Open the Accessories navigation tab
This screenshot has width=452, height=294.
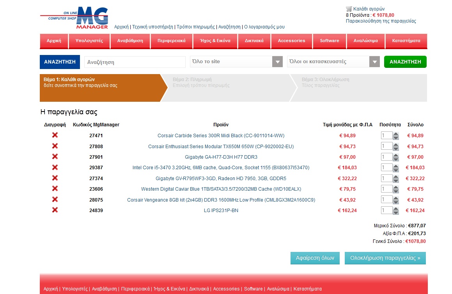click(291, 41)
